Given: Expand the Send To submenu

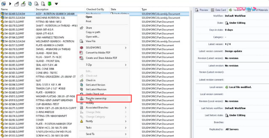Looking at the screenshot, I should click(x=126, y=134).
